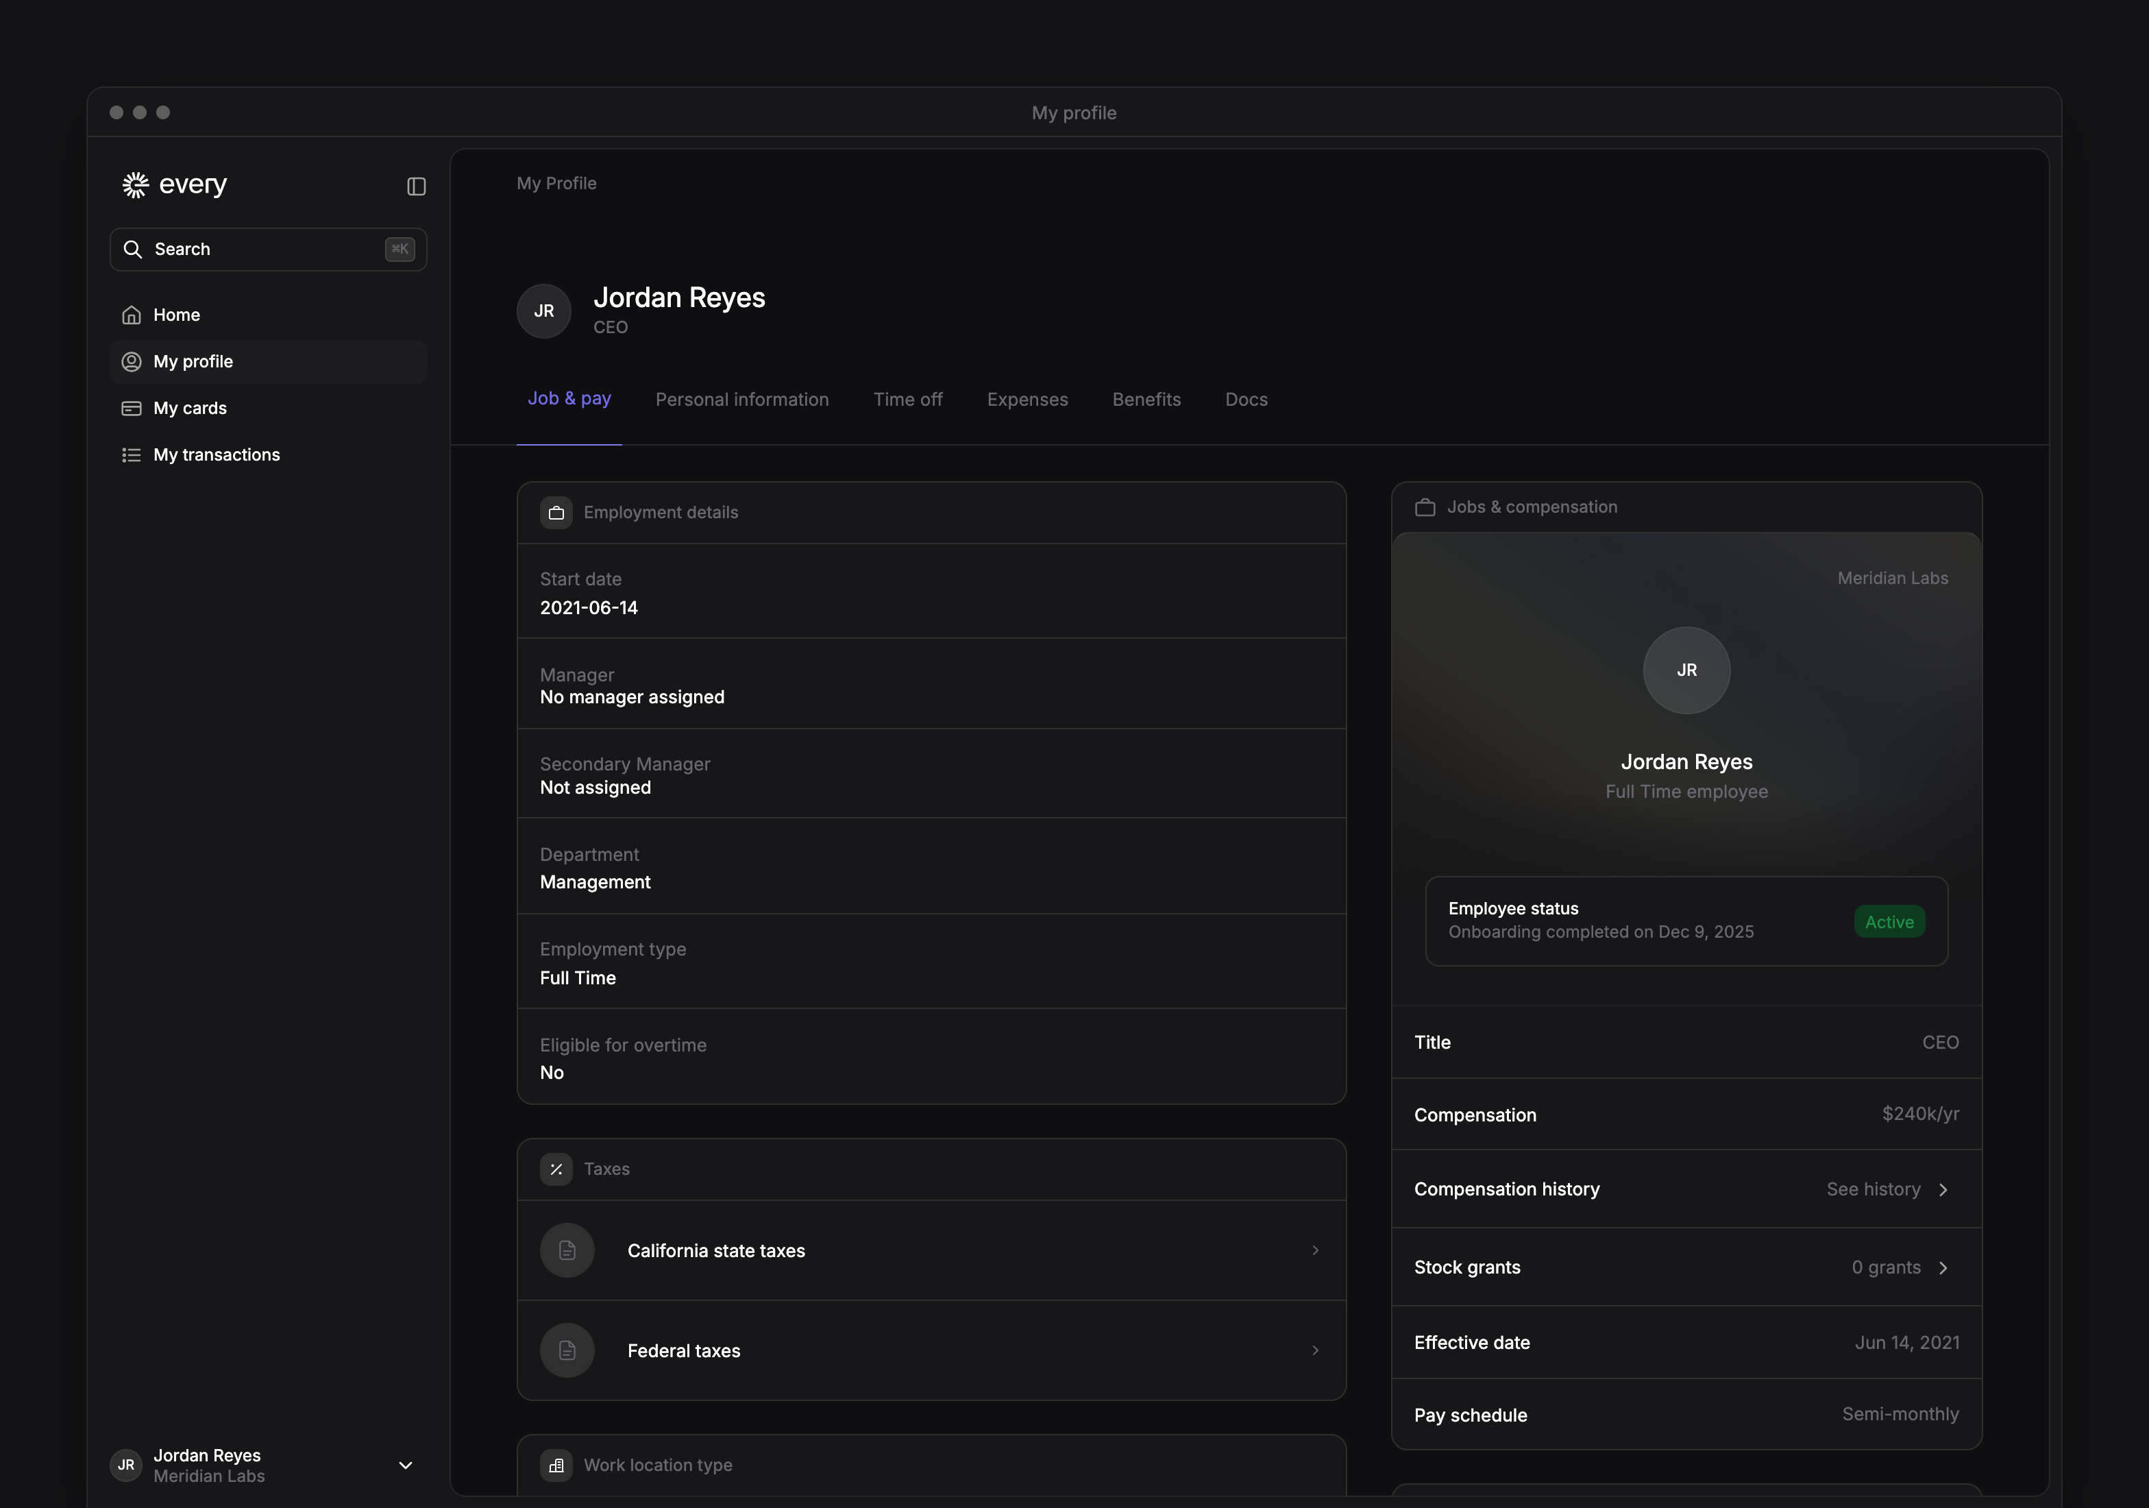Select the My cards card icon
Screen dimensions: 2149x1508
coord(132,408)
